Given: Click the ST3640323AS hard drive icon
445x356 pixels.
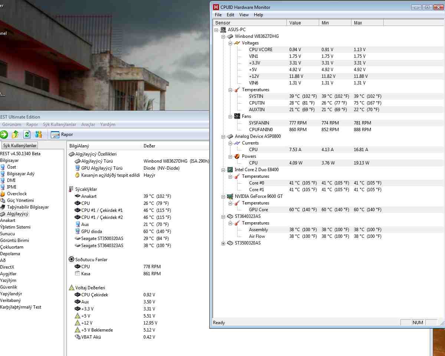Looking at the screenshot, I should click(230, 216).
